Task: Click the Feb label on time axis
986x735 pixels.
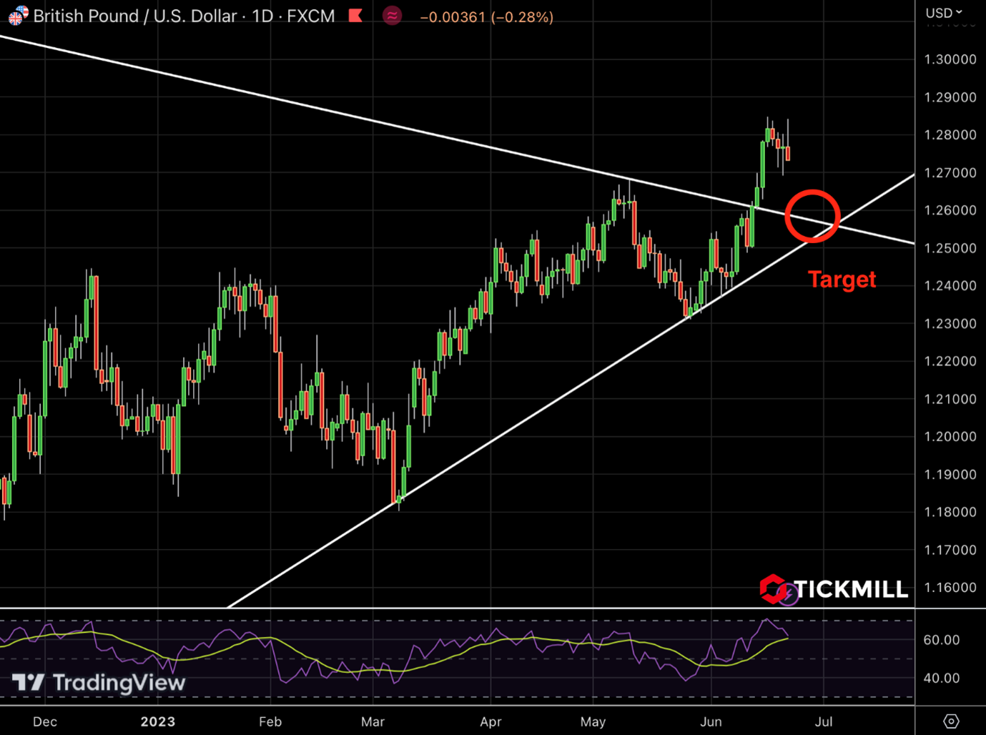Action: click(x=270, y=721)
